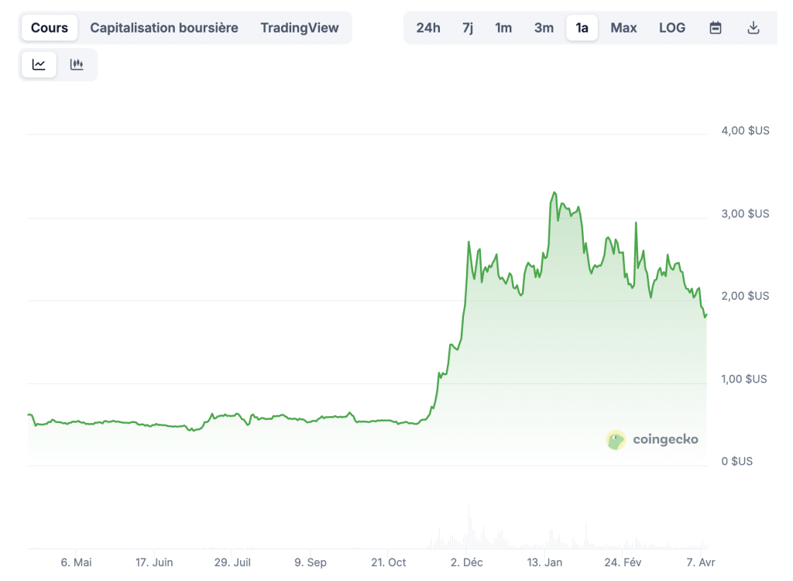Switch to the TradingView tab
The height and width of the screenshot is (581, 793).
click(300, 28)
